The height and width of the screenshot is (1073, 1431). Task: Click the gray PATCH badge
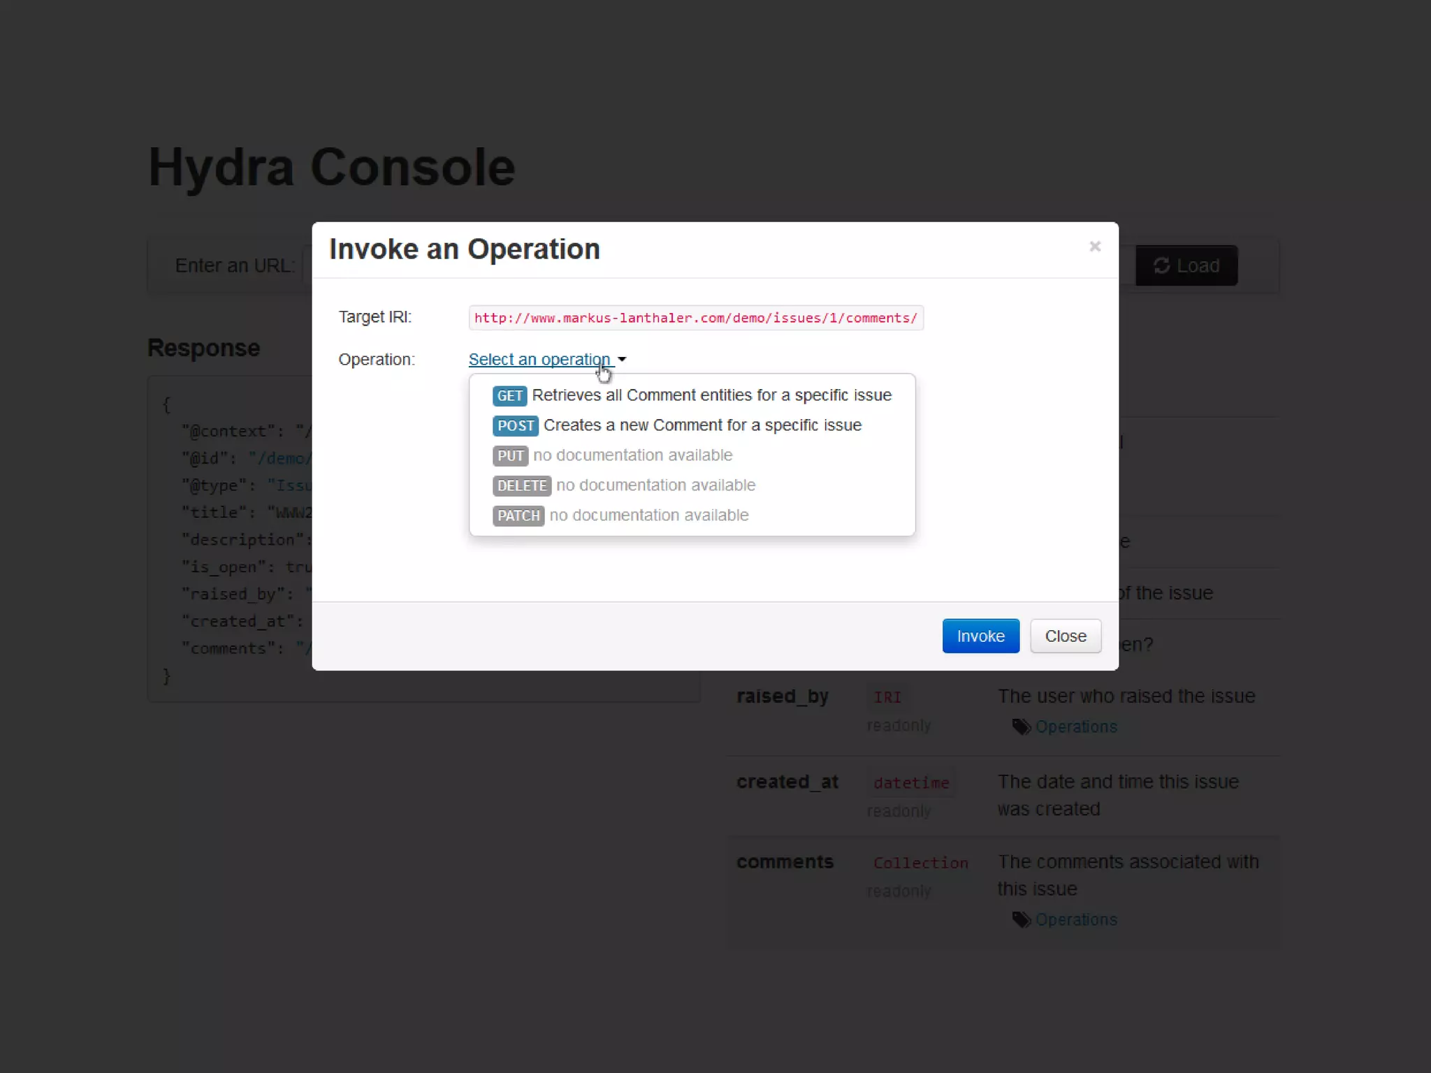click(x=518, y=516)
